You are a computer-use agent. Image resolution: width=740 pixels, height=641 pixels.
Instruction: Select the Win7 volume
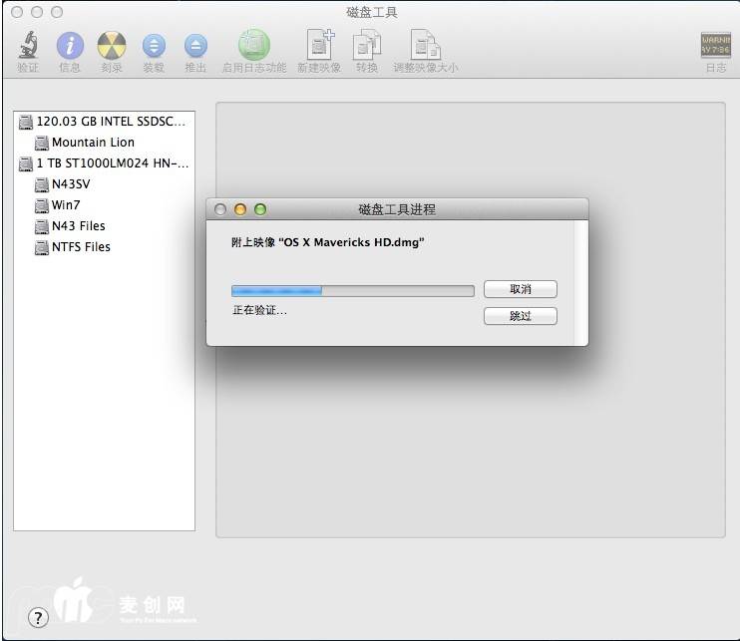(66, 205)
